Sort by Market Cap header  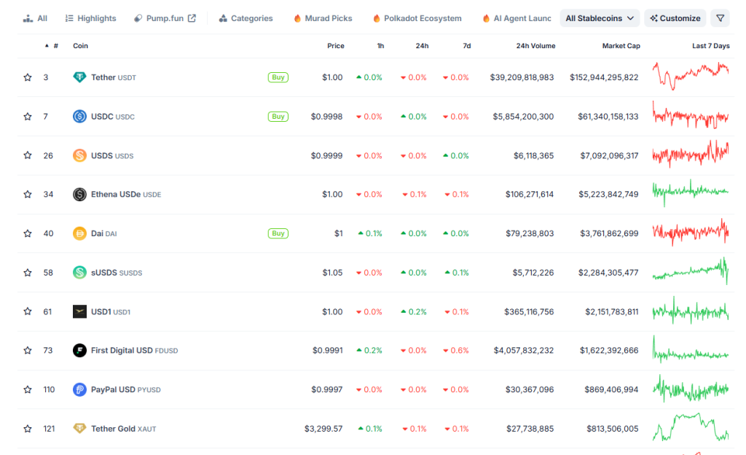pyautogui.click(x=621, y=46)
